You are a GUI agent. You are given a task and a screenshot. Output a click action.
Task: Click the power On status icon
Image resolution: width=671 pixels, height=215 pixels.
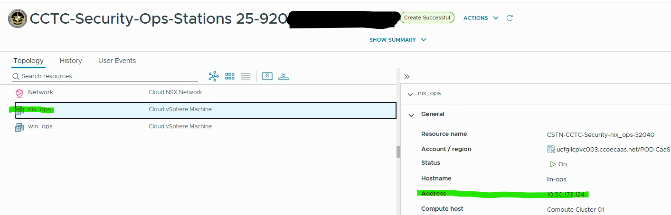click(553, 164)
